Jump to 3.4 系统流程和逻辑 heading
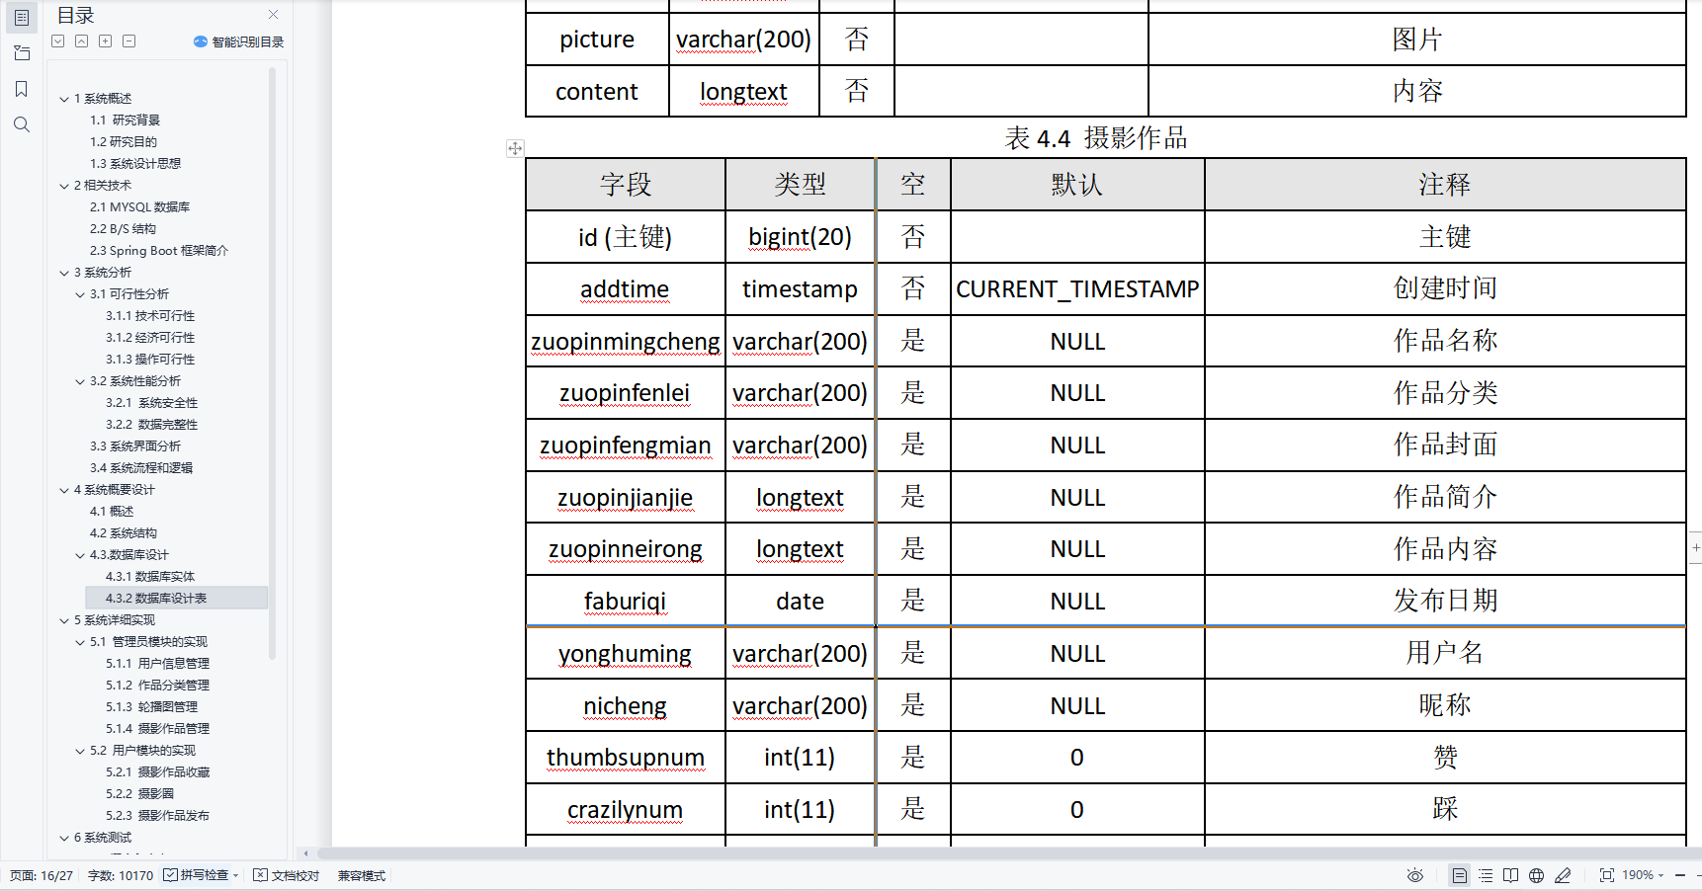This screenshot has height=891, width=1702. click(141, 468)
